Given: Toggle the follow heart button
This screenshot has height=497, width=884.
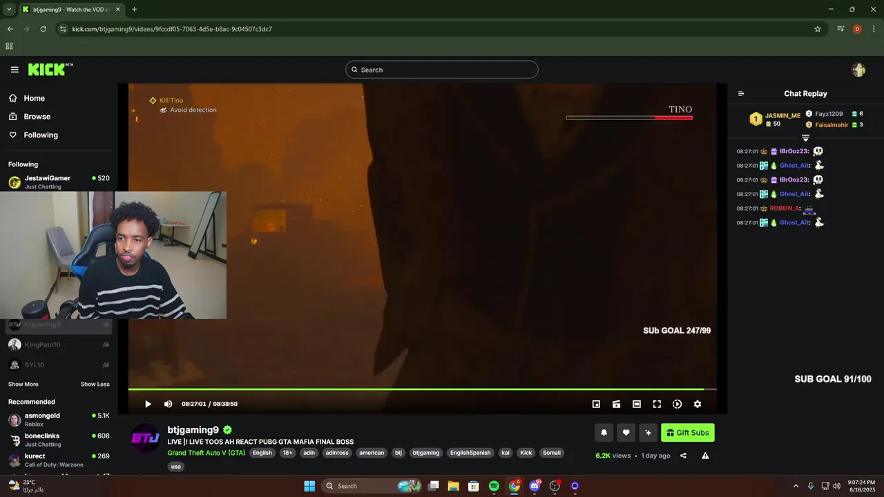Looking at the screenshot, I should pos(626,433).
